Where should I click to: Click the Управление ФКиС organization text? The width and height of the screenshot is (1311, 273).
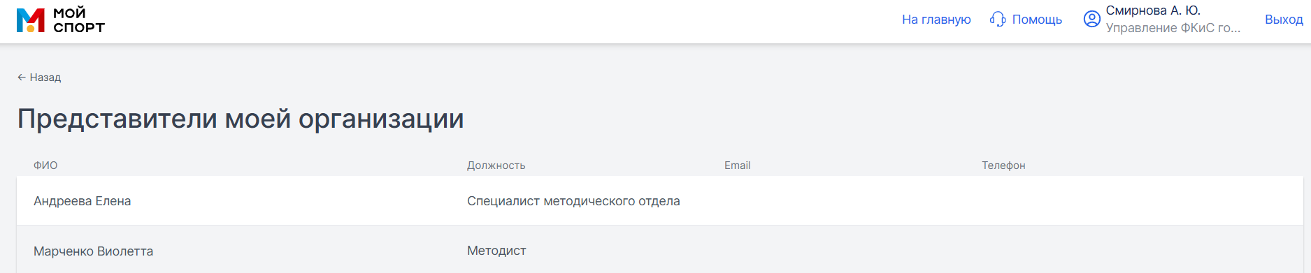(1173, 28)
